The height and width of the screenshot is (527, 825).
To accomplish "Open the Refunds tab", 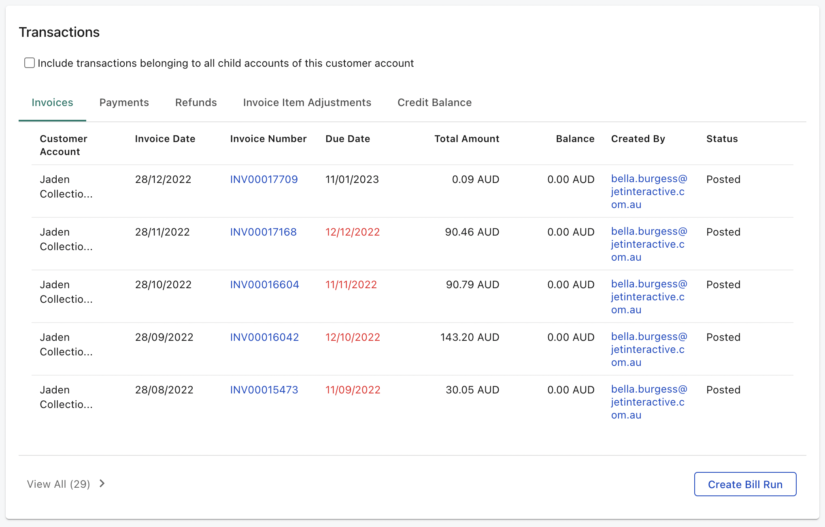I will 196,102.
